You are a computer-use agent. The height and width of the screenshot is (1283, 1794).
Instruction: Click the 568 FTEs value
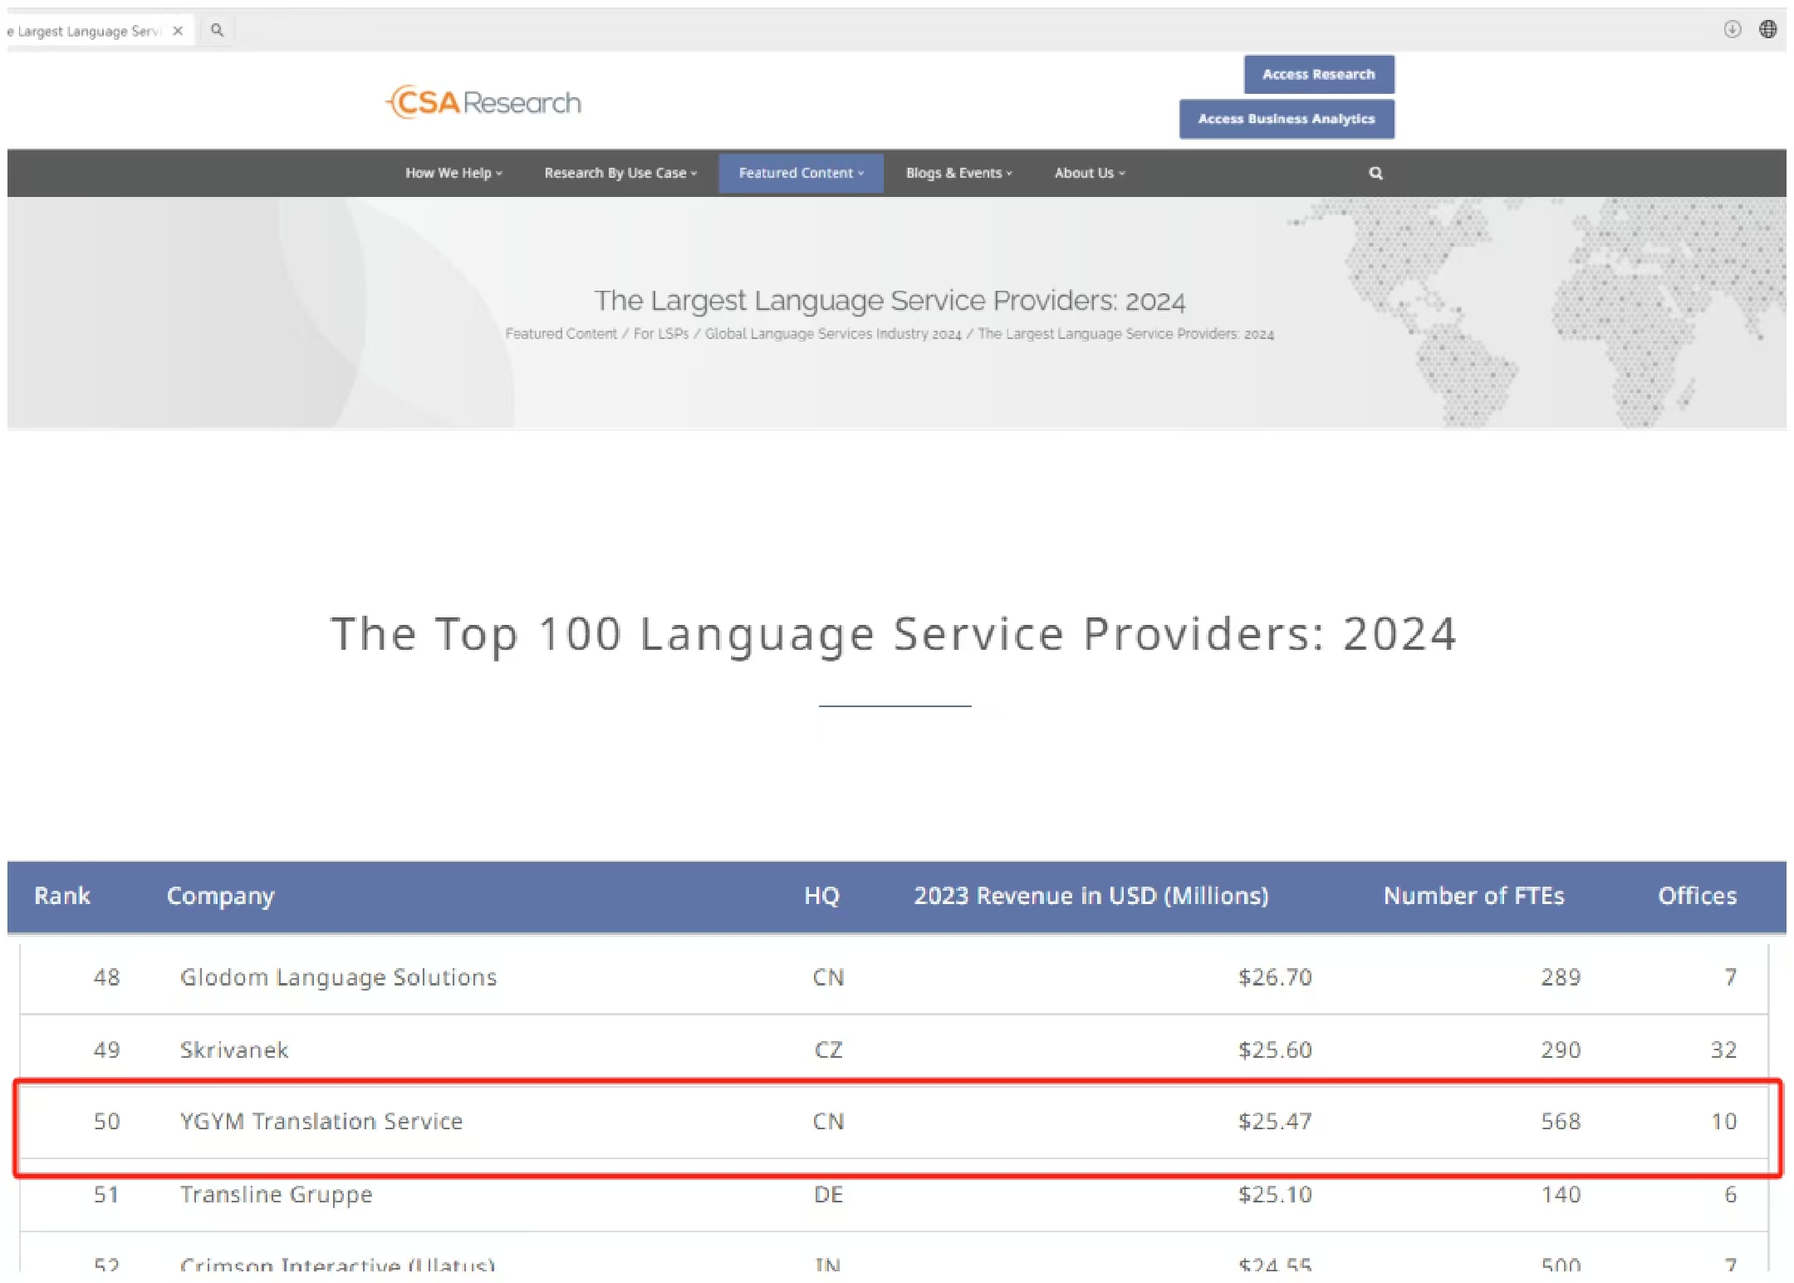(1561, 1121)
